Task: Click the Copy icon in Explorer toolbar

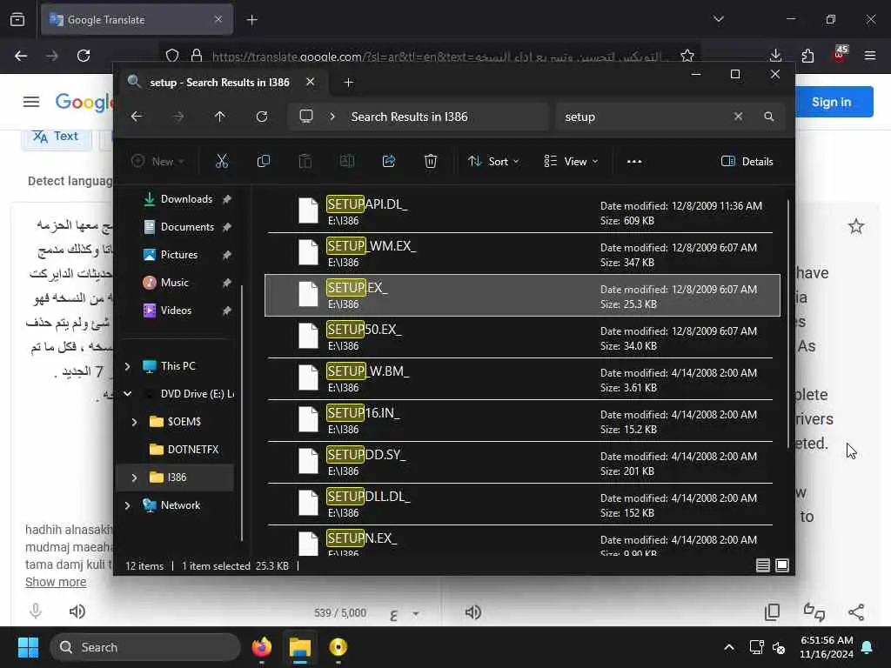Action: [263, 161]
